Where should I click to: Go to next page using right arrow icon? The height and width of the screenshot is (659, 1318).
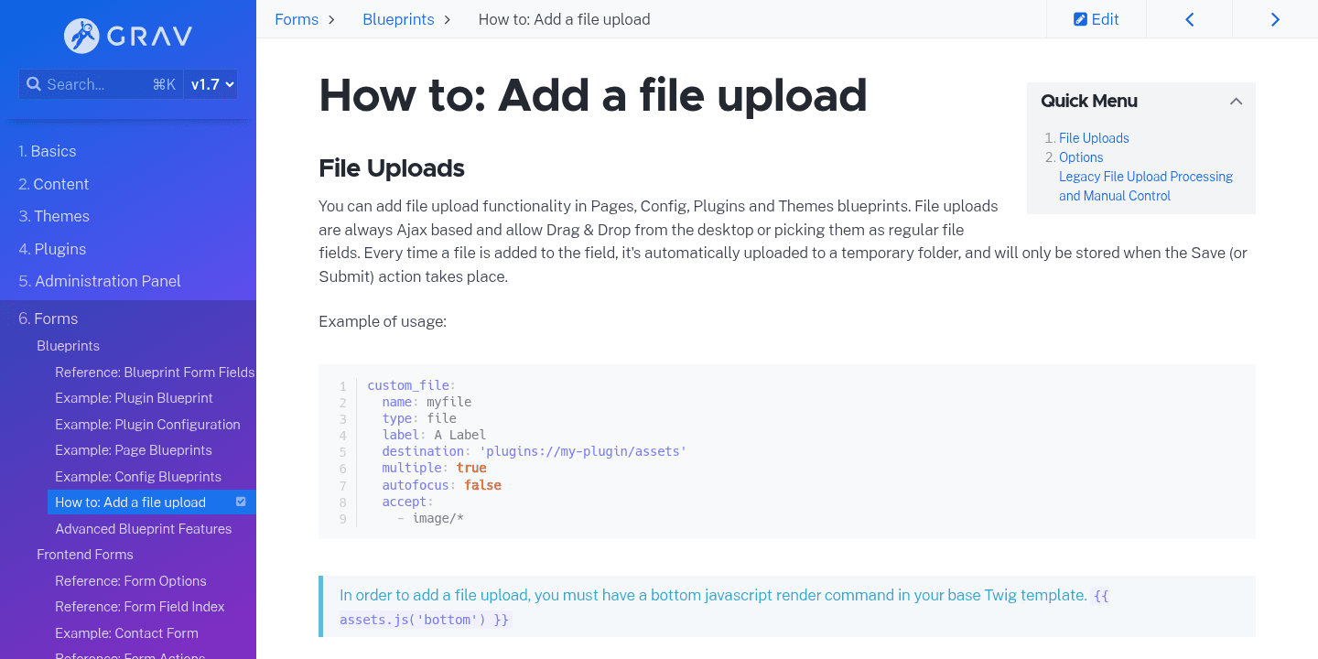click(x=1274, y=18)
